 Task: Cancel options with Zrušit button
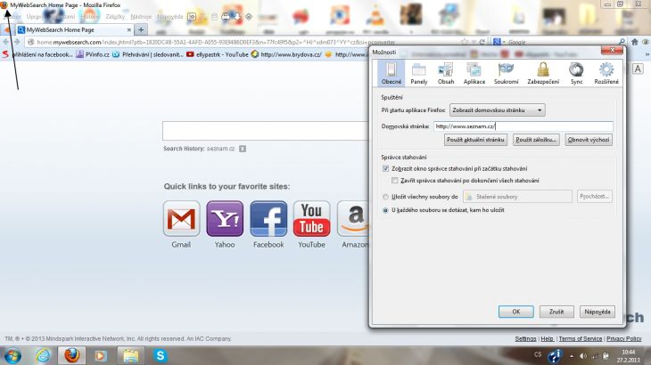point(556,312)
